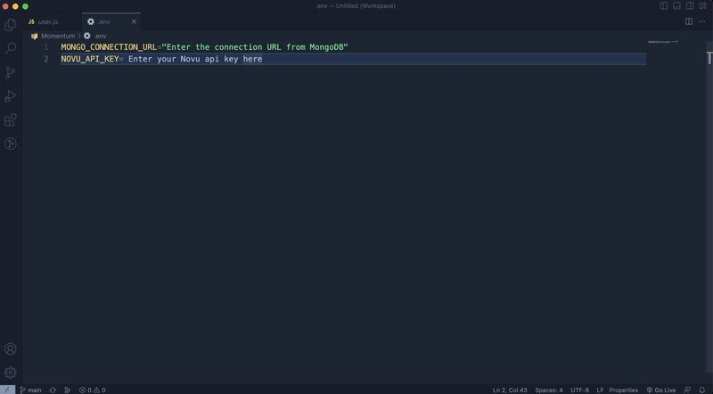Screen dimensions: 713x394
Task: Open the Explorer view in activity bar
Action: pos(10,25)
